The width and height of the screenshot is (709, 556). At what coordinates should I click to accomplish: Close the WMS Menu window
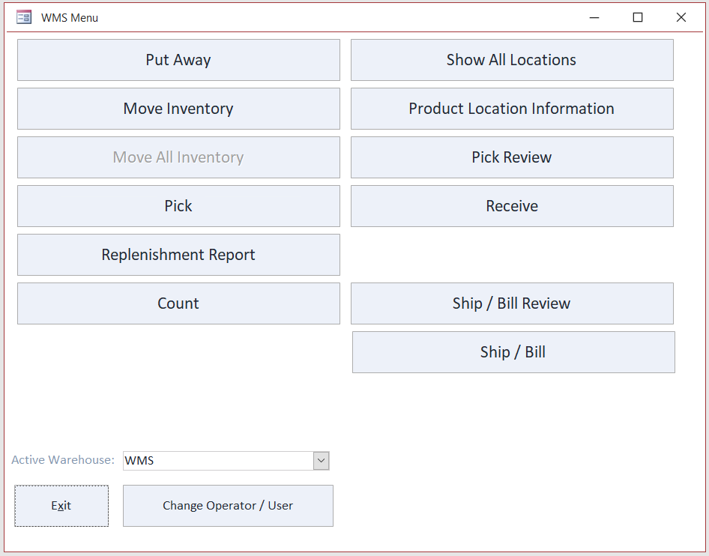click(681, 17)
